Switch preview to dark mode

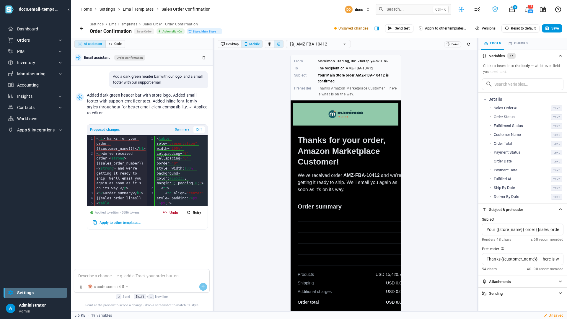pyautogui.click(x=279, y=44)
